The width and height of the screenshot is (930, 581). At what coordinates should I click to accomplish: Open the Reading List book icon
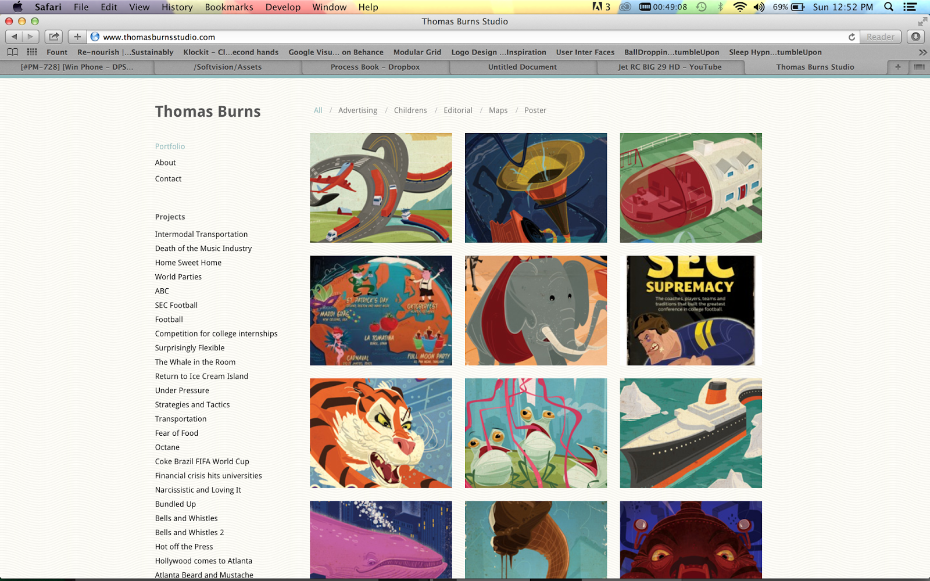click(12, 52)
